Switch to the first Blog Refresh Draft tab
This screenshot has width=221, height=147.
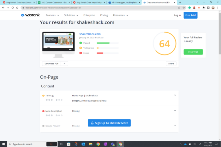click(19, 3)
